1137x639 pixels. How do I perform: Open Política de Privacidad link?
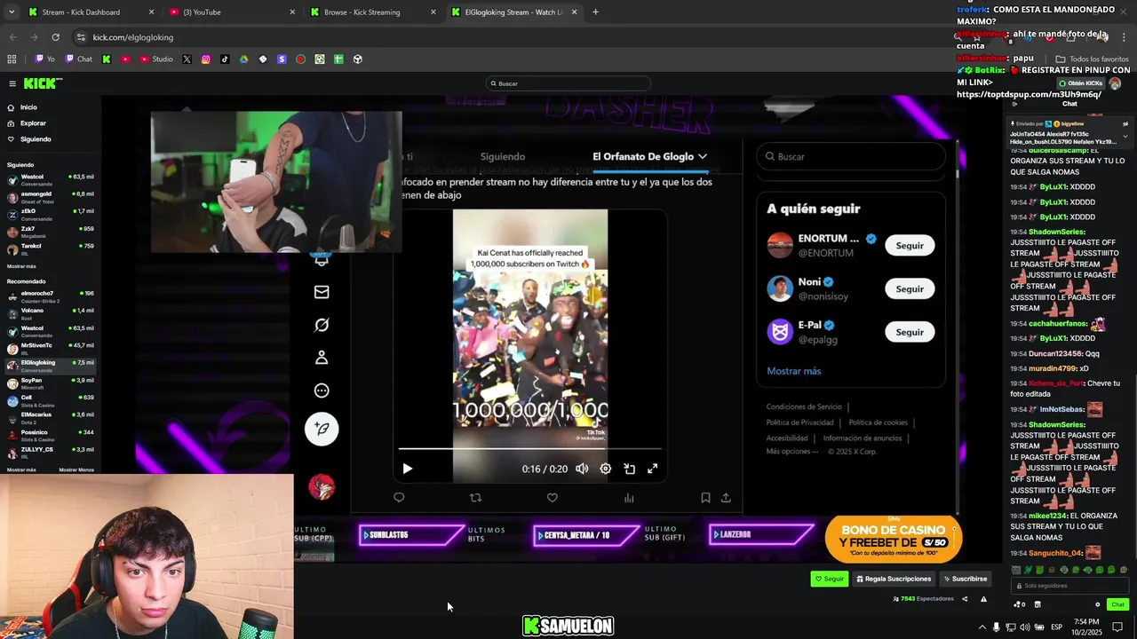(x=799, y=422)
